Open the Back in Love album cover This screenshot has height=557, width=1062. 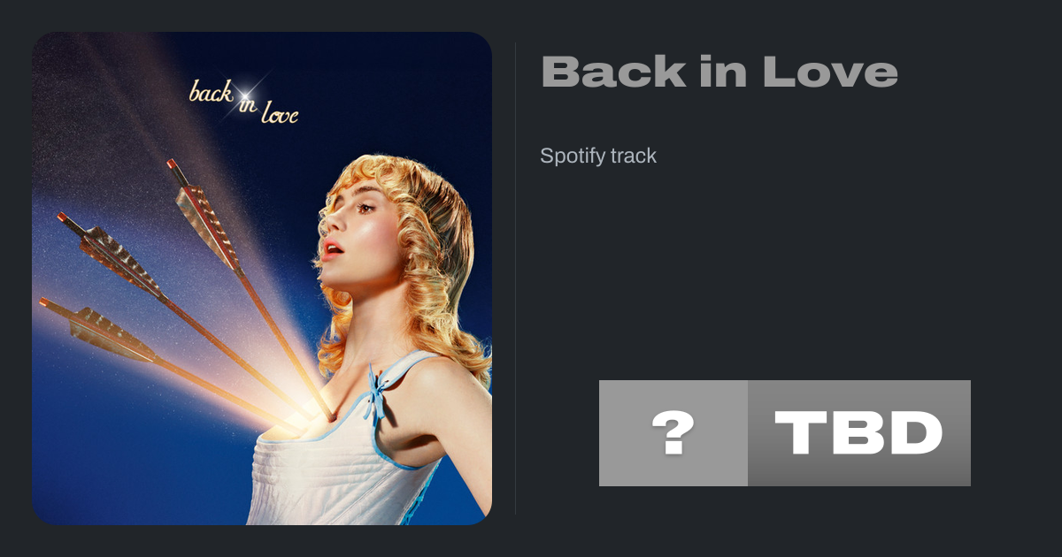coord(262,278)
